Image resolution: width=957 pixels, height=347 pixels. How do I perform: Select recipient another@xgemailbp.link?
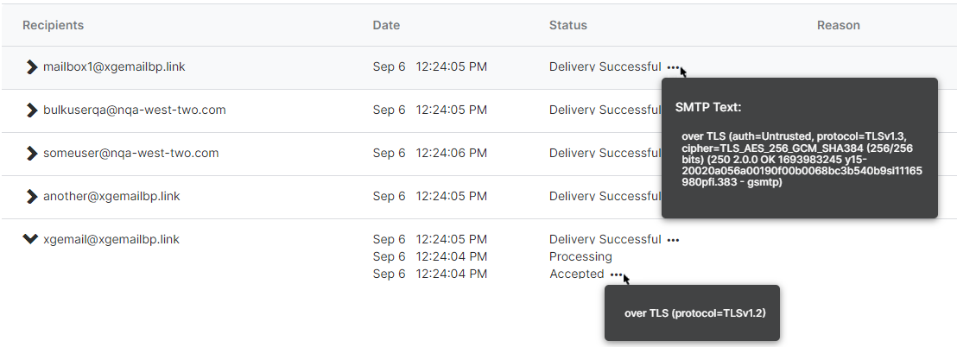coord(111,197)
